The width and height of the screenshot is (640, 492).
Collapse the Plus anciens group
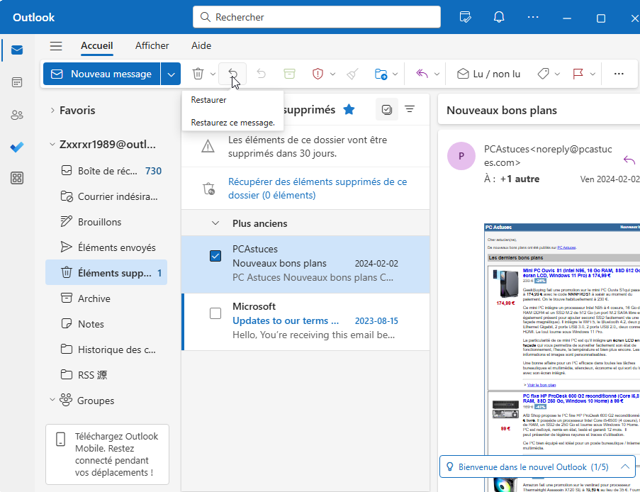[x=215, y=223]
